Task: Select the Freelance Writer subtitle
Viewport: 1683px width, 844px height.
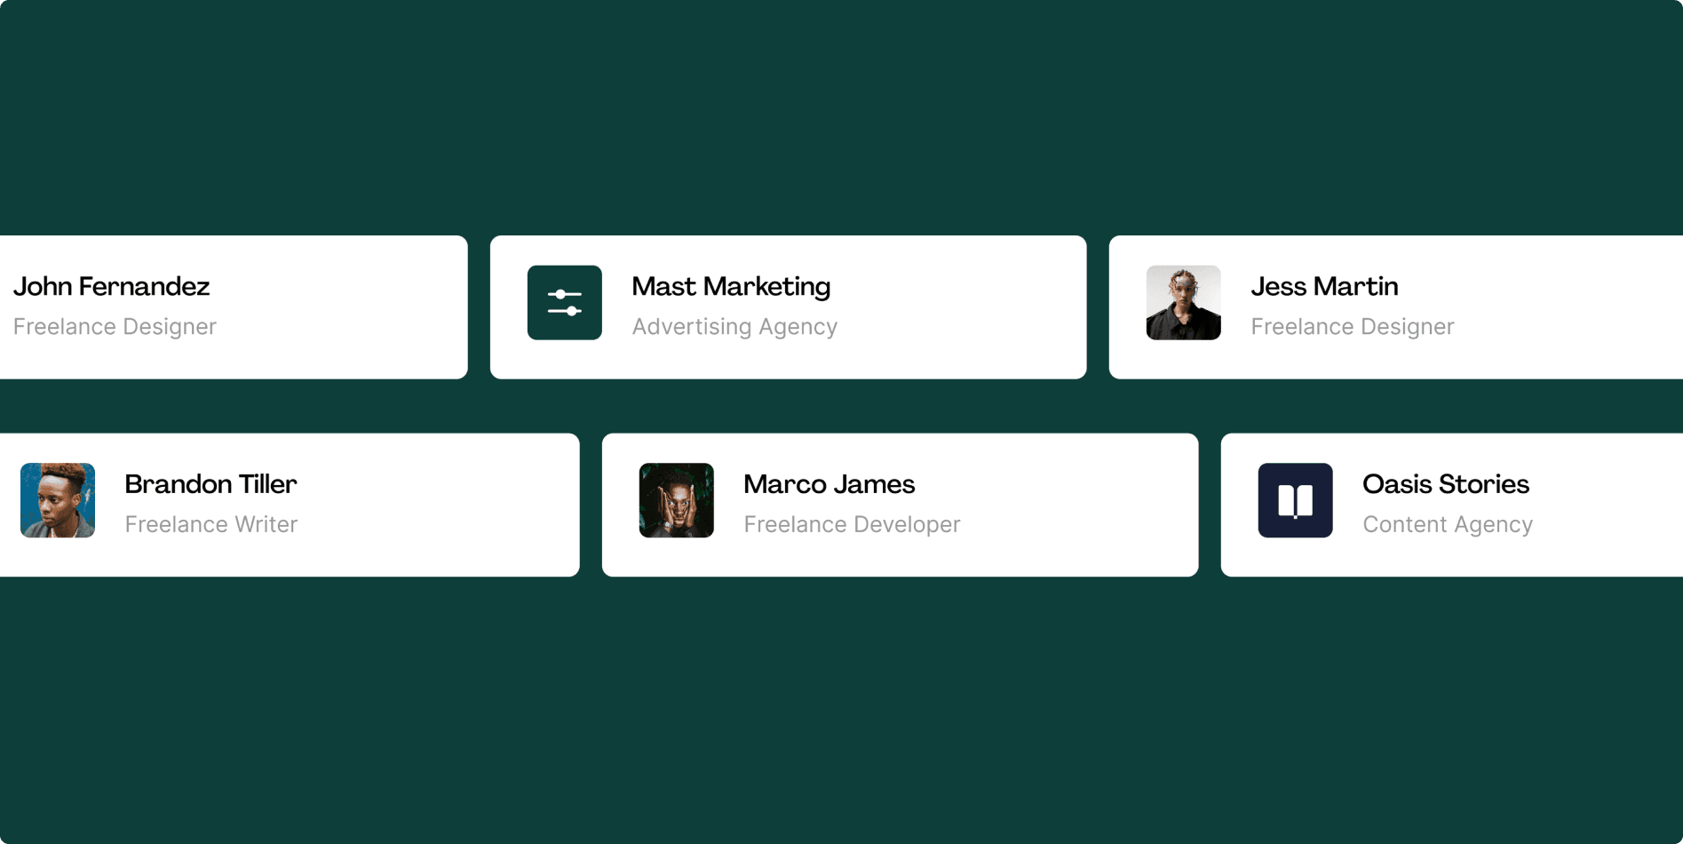Action: [x=210, y=524]
